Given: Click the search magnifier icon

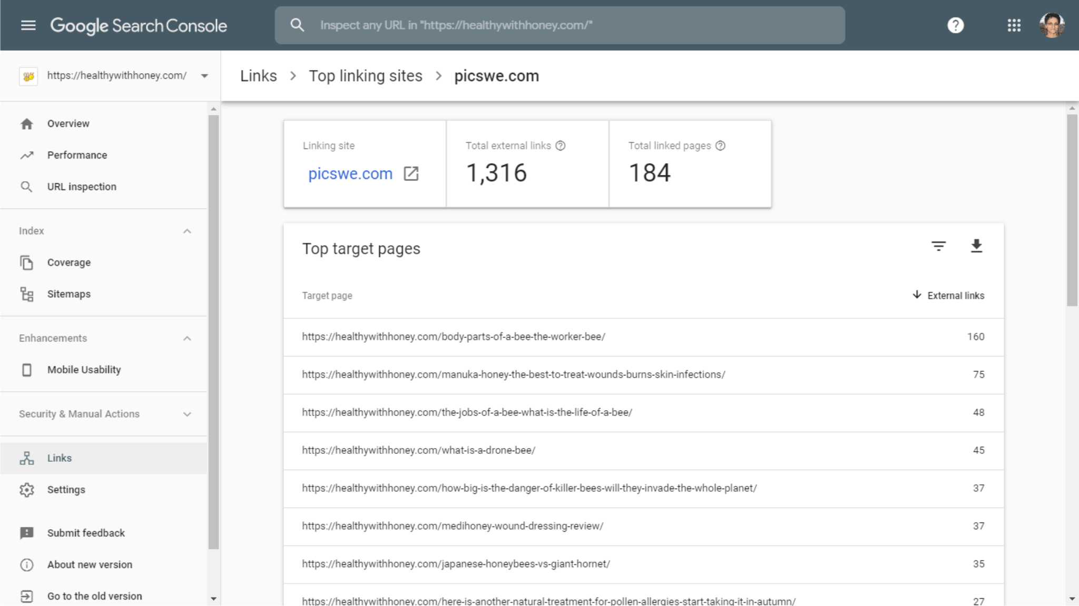Looking at the screenshot, I should point(297,25).
